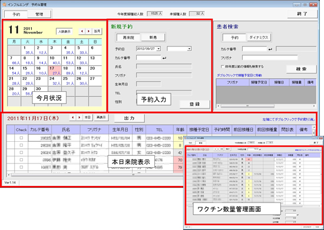
Task: Select calendar day 24 showing 32人
Action: click(x=55, y=81)
